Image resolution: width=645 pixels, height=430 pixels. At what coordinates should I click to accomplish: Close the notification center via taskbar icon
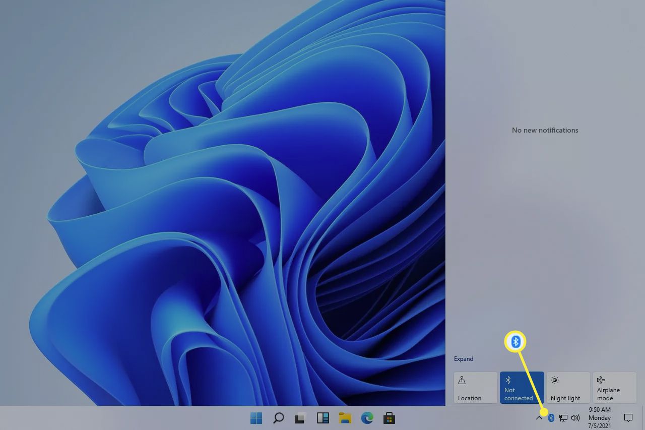click(x=628, y=418)
